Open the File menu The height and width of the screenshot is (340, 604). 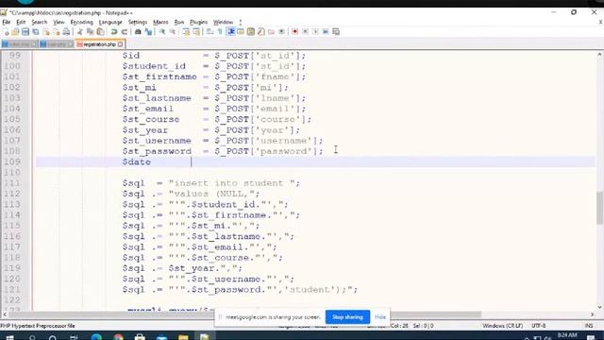(x=7, y=22)
